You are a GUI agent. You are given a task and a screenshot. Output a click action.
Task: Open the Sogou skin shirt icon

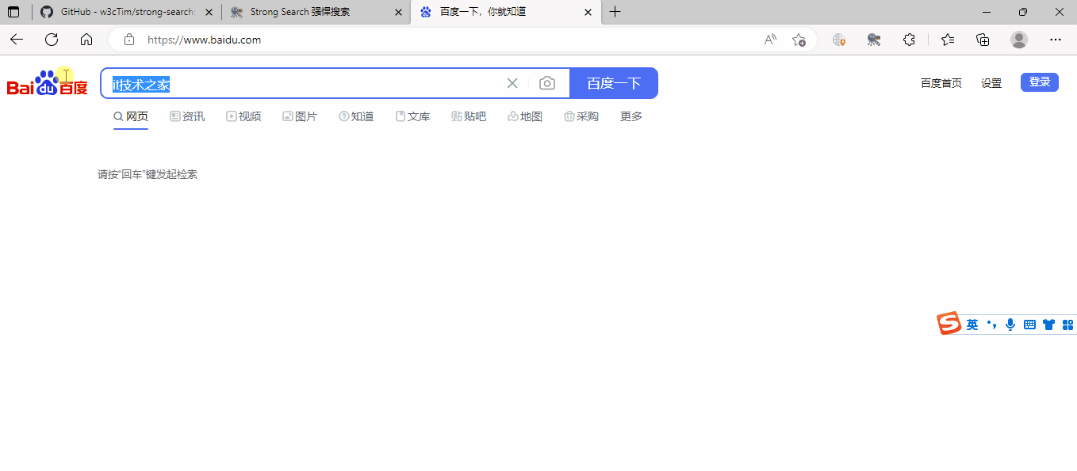coord(1048,325)
